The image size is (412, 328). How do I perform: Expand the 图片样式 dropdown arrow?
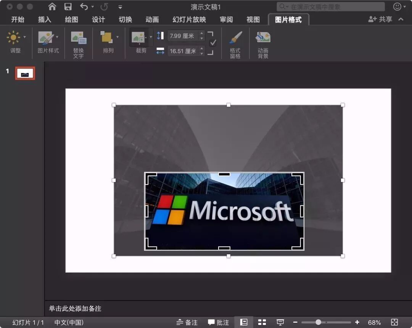pos(57,37)
